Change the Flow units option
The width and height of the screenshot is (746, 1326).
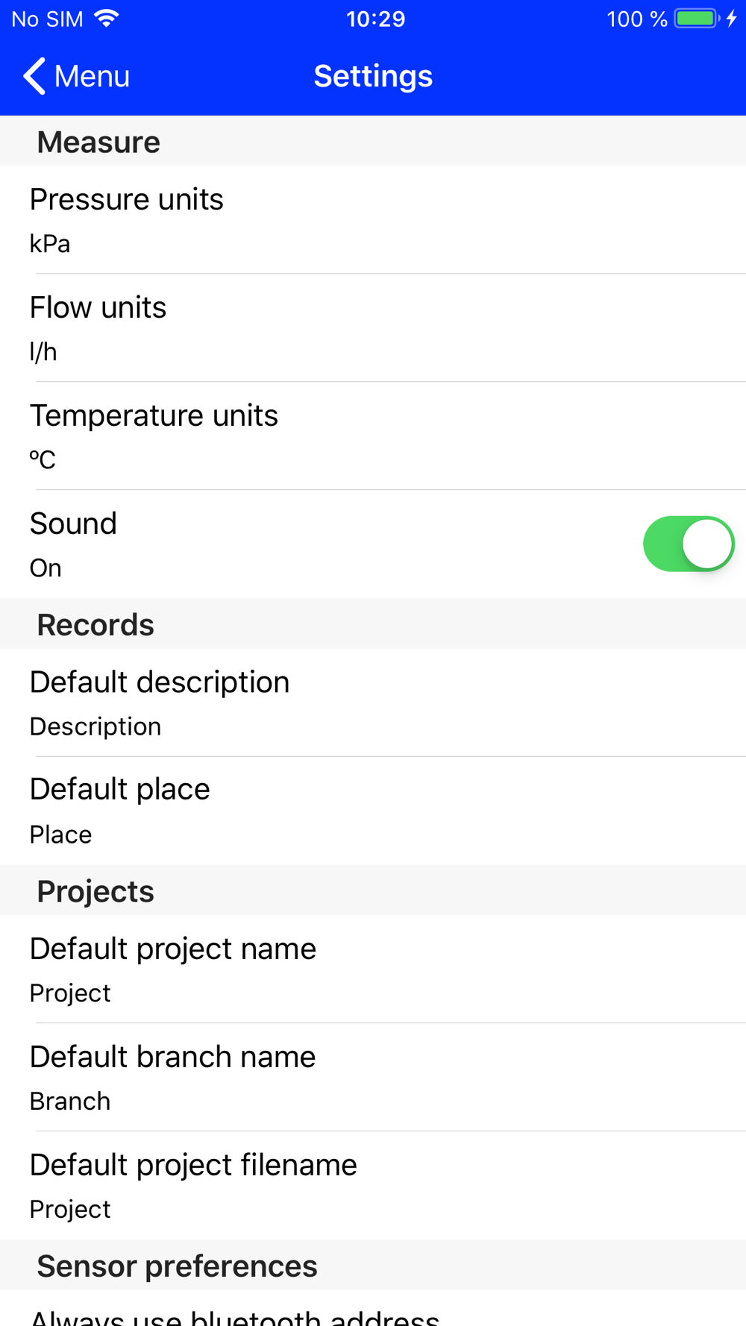[373, 328]
